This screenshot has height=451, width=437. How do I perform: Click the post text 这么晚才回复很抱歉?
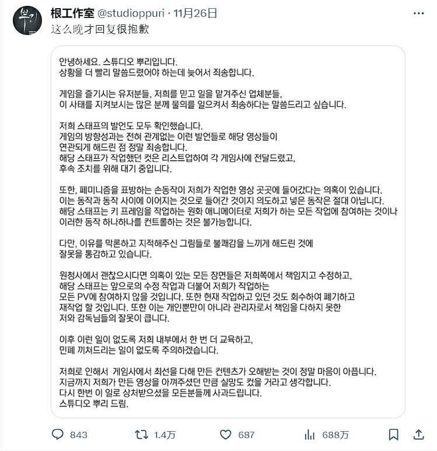click(x=100, y=29)
